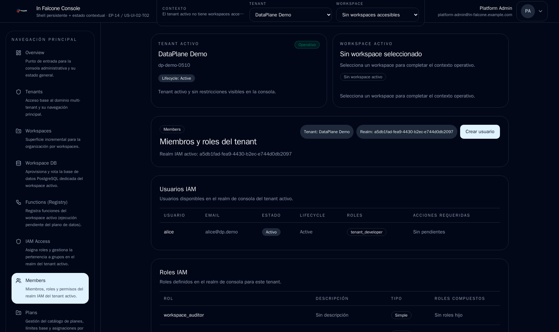Image resolution: width=559 pixels, height=332 pixels.
Task: Click user alice in Usuarios IAM table
Action: pyautogui.click(x=169, y=232)
